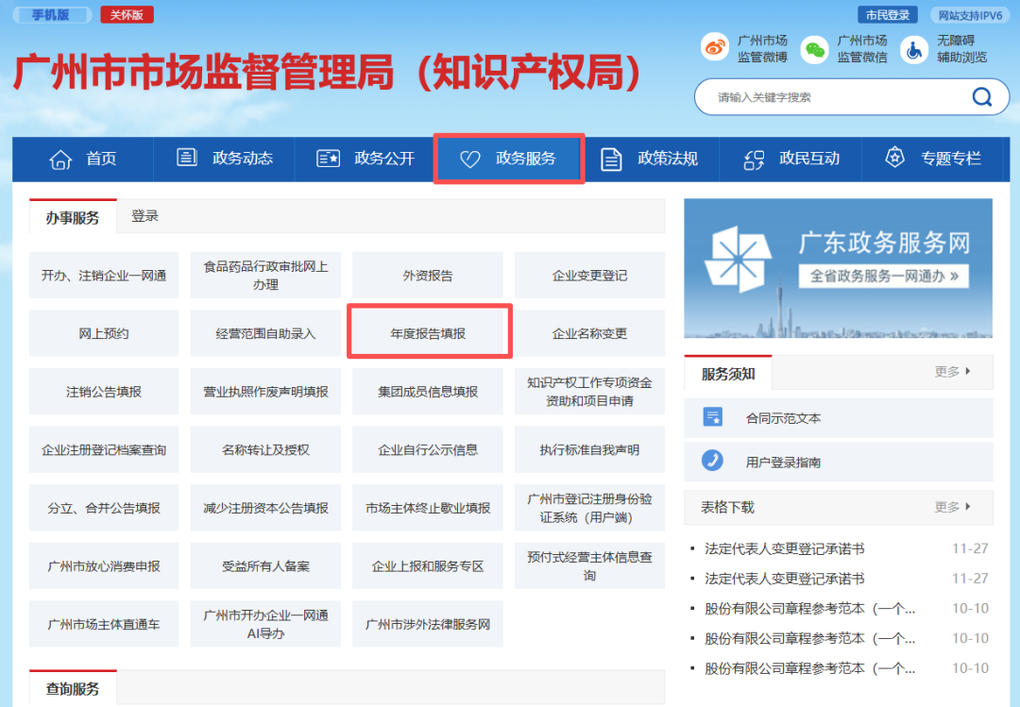This screenshot has height=707, width=1020.
Task: Open the 外资报告 service
Action: 428,275
